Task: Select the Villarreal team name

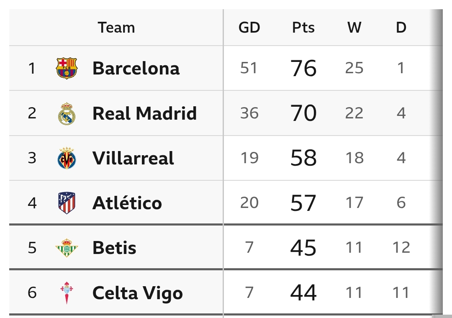Action: 133,158
